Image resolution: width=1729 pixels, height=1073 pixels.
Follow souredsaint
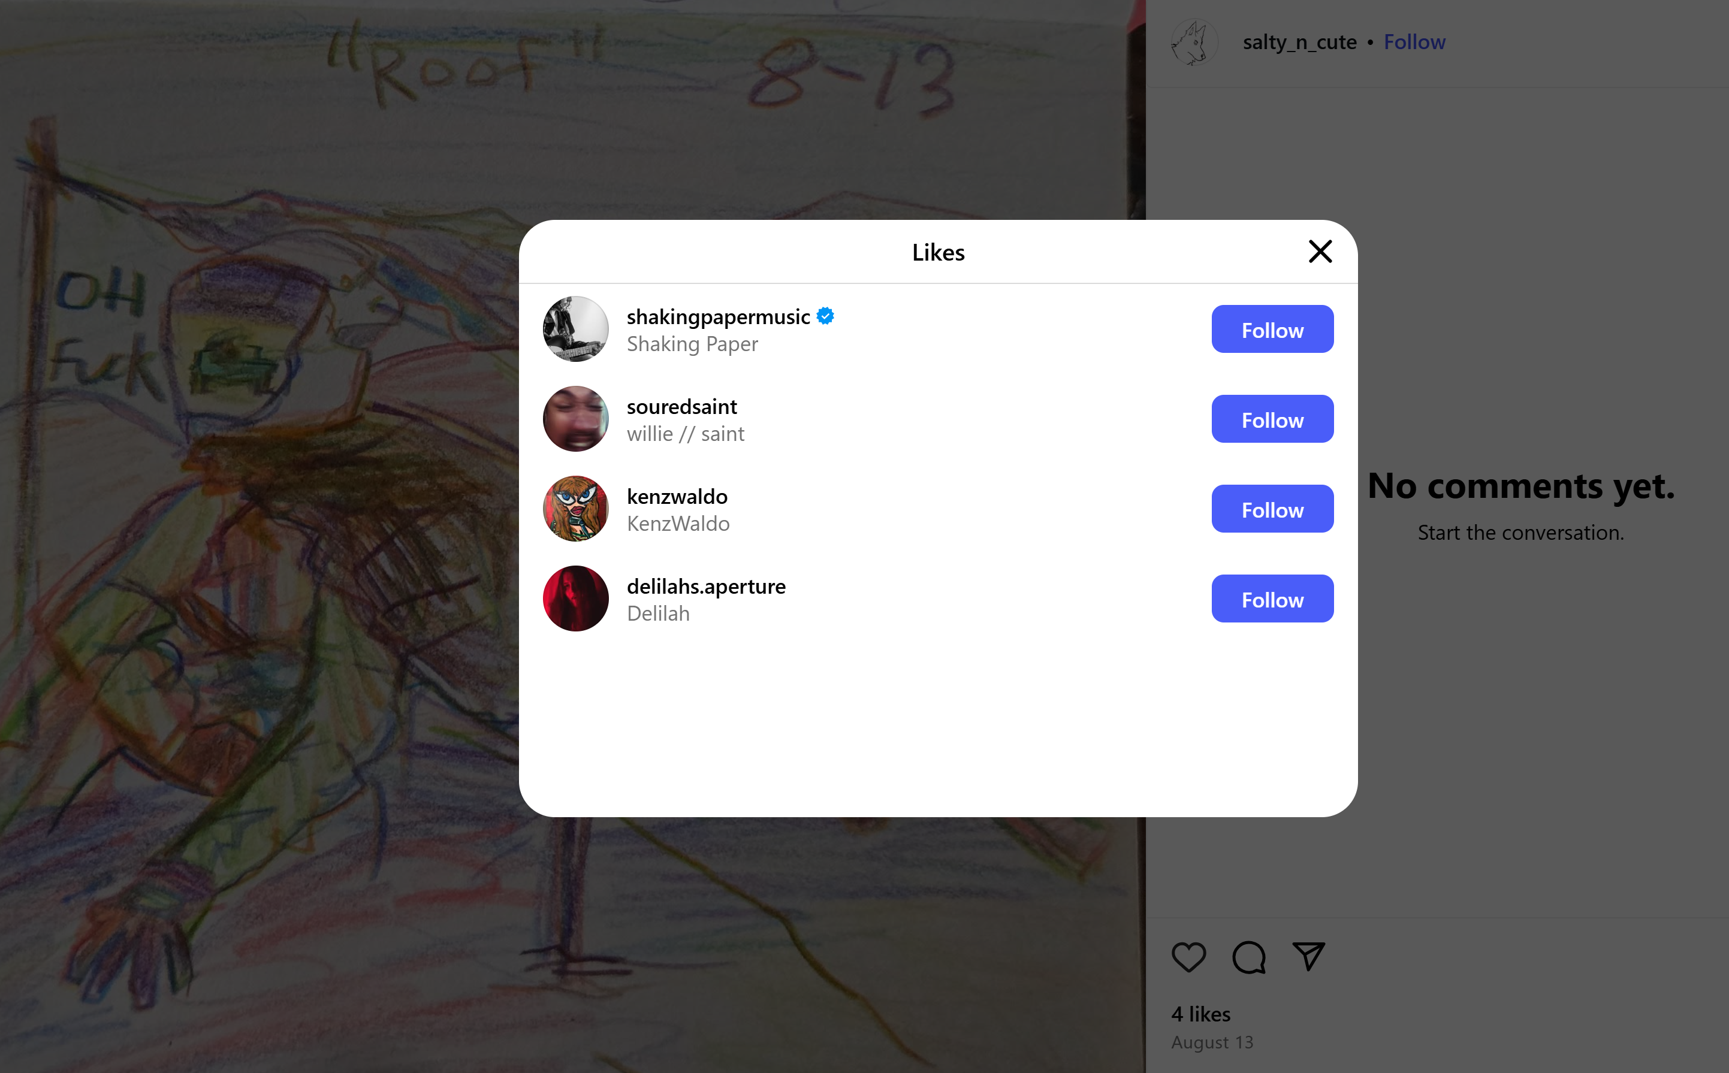click(1272, 419)
